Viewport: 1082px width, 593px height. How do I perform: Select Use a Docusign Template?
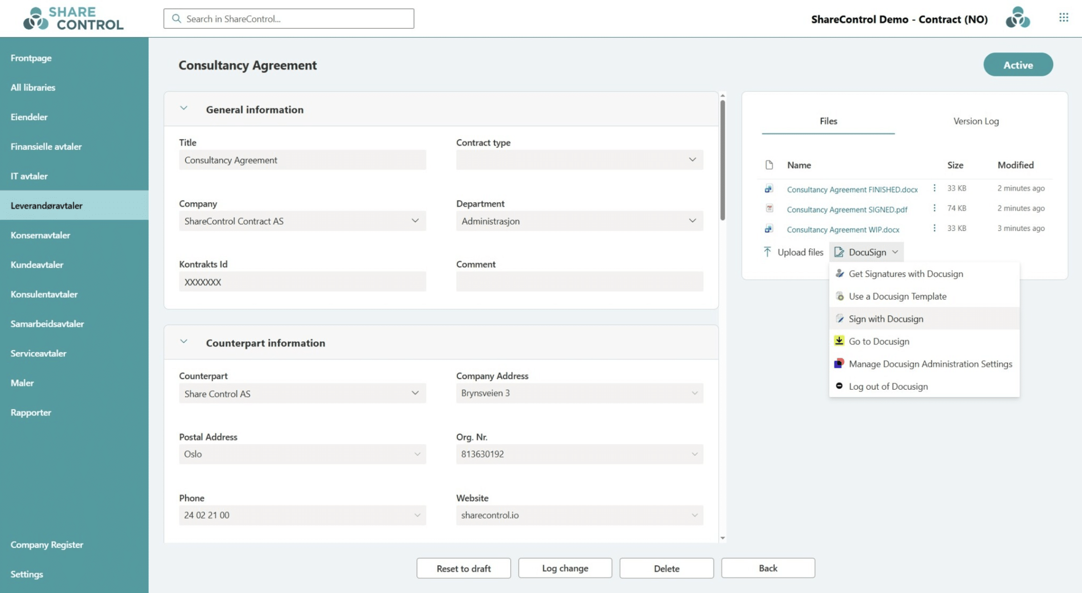pos(924,296)
